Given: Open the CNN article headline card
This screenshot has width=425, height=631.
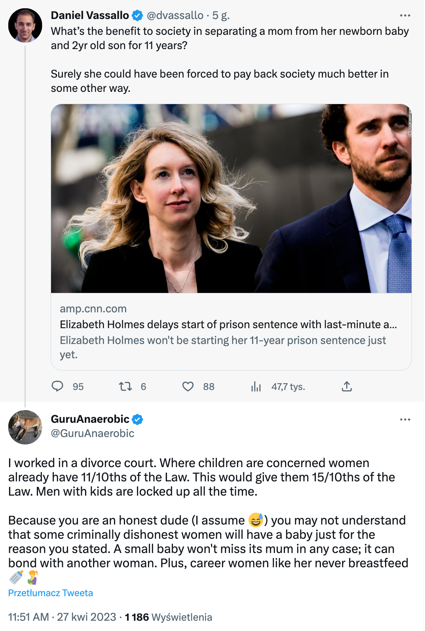Looking at the screenshot, I should pos(228,325).
